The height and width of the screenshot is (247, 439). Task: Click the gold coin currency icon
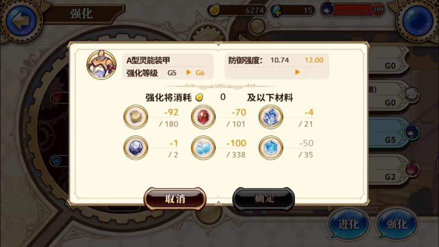point(214,11)
